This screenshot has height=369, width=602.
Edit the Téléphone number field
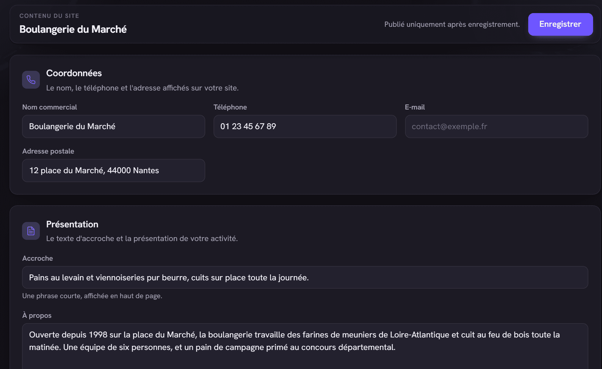(305, 126)
